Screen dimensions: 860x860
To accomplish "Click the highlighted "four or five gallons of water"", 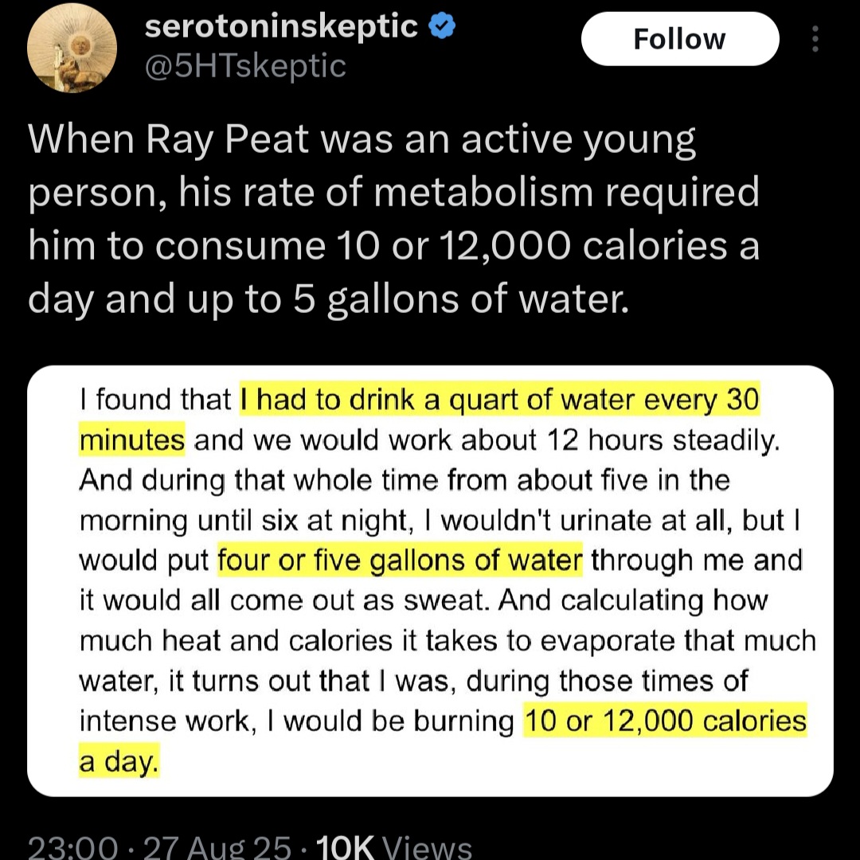I will pyautogui.click(x=401, y=560).
